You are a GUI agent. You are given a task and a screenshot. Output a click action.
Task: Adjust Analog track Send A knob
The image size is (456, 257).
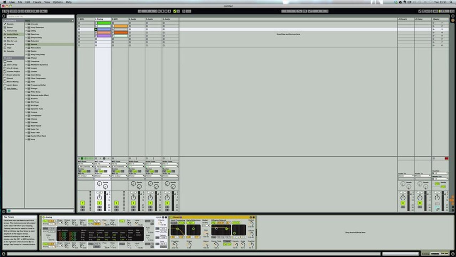point(99,183)
